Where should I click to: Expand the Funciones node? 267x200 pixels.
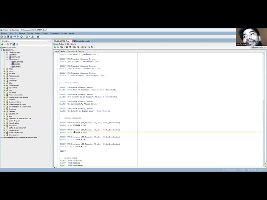tap(5, 78)
